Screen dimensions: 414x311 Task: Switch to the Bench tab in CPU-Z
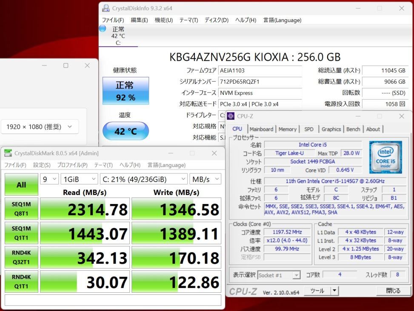tap(353, 129)
